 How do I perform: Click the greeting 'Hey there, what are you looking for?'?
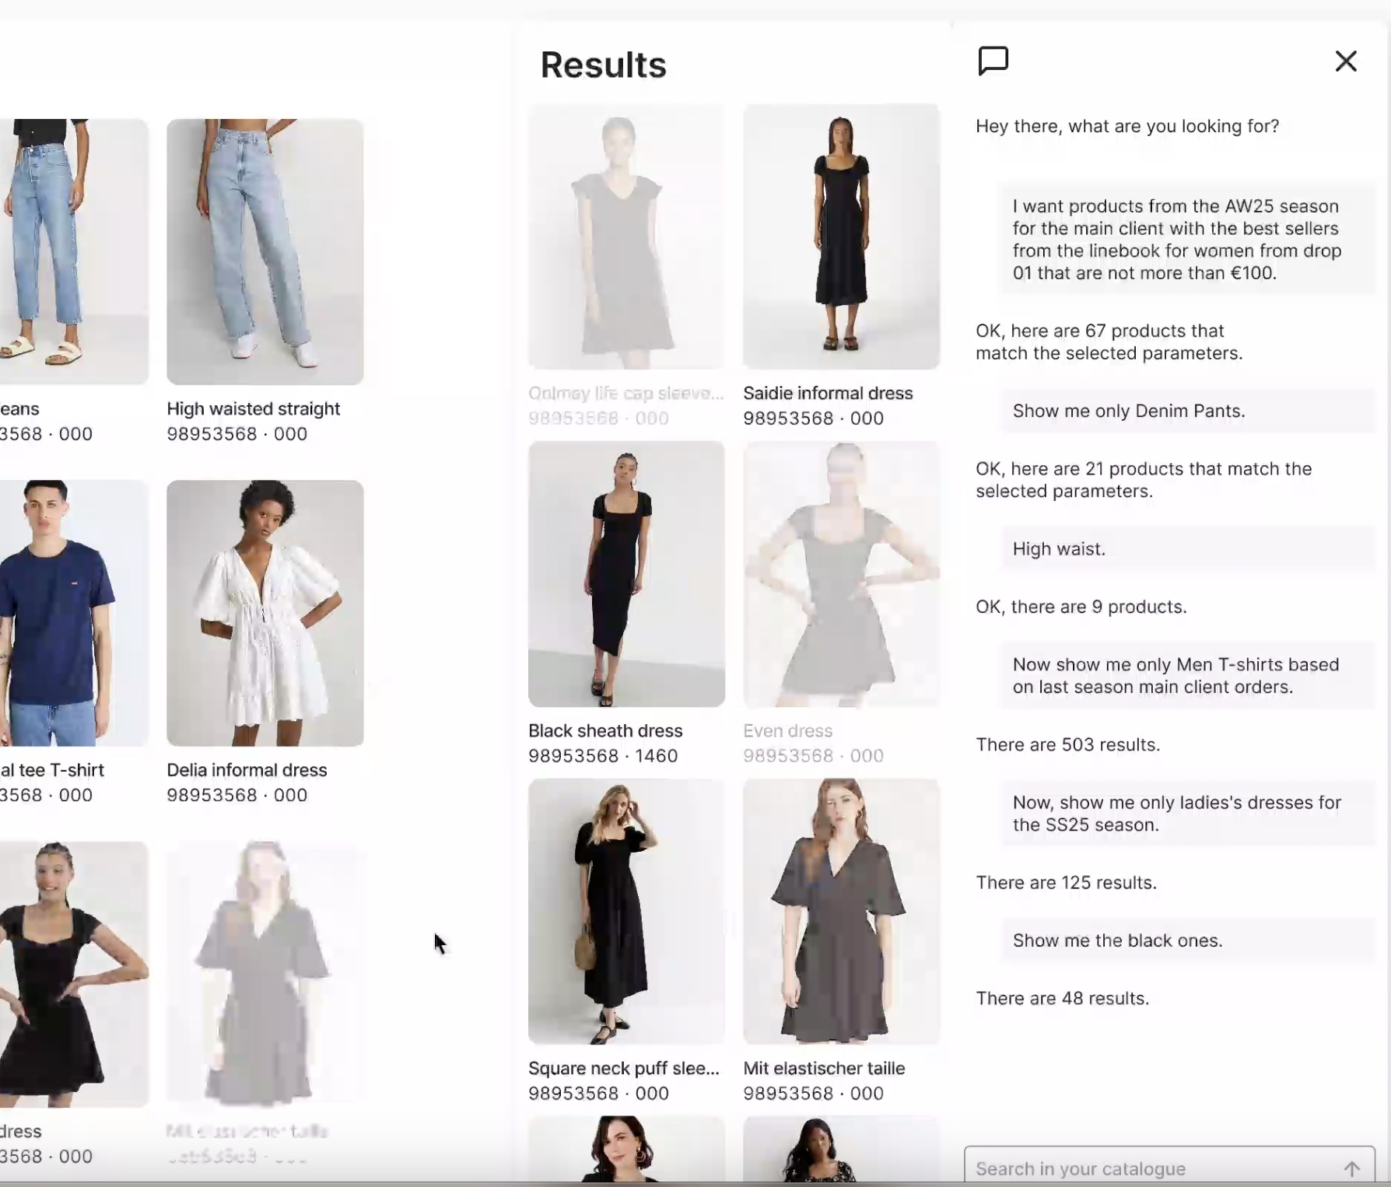[x=1127, y=126]
